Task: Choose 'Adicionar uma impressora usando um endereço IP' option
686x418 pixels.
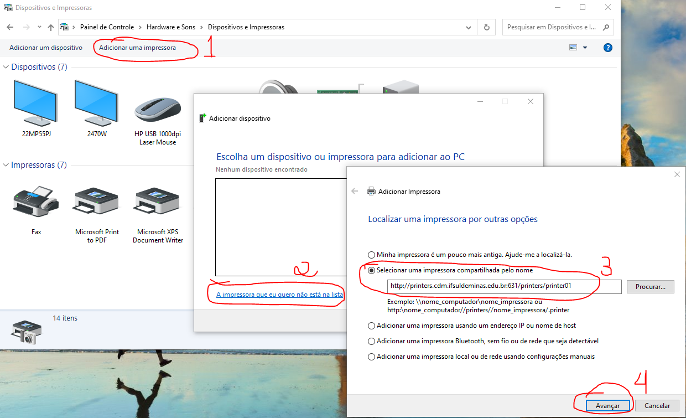Action: [372, 326]
